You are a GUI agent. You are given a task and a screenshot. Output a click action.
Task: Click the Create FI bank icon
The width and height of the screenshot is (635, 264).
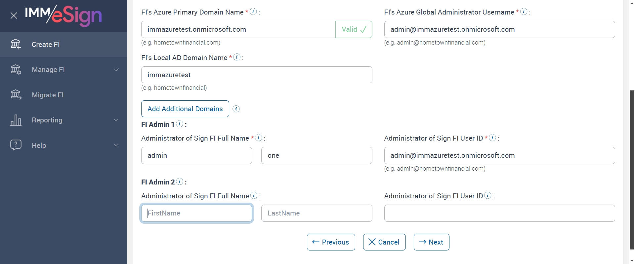click(x=16, y=44)
